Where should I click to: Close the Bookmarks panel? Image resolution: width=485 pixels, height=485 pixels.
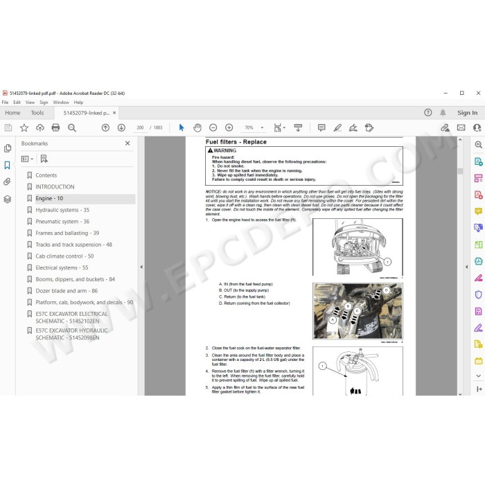[x=127, y=143]
